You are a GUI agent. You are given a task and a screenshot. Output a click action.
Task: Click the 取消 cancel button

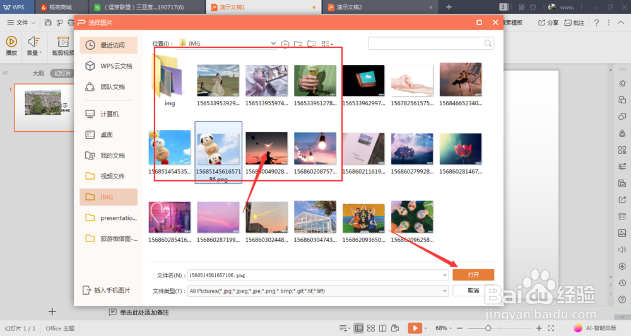473,291
